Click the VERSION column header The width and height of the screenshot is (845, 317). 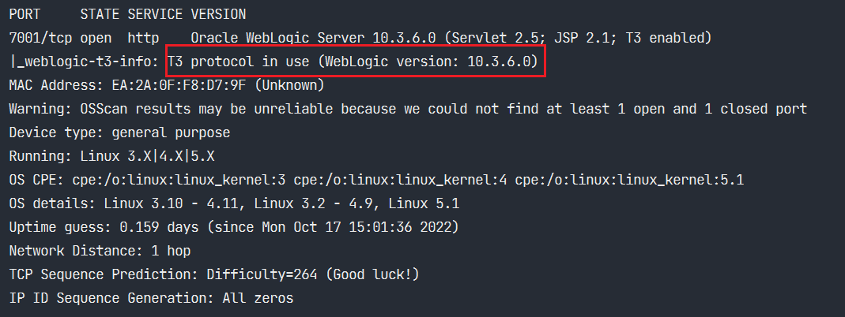tap(218, 14)
